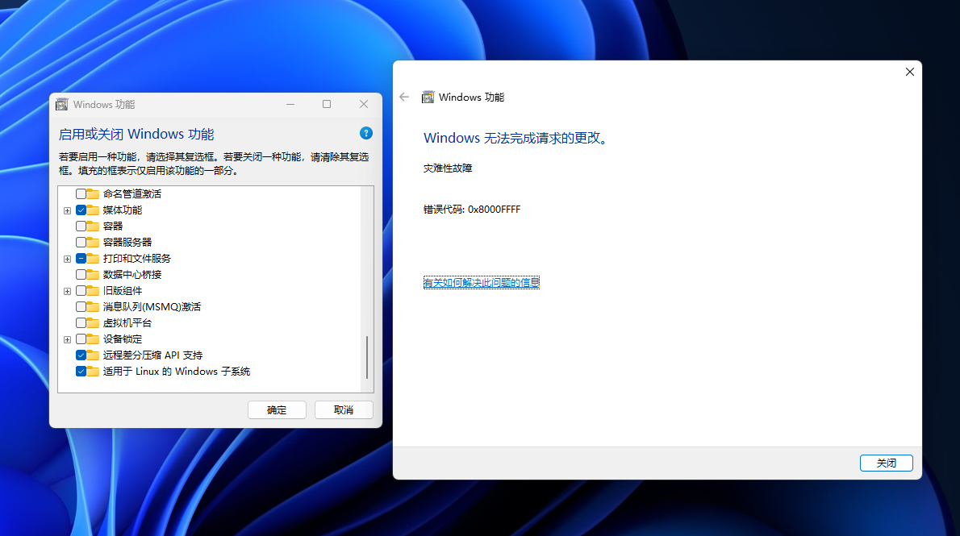Enable the 数据中心桥接 checkbox
The image size is (960, 536).
(x=81, y=274)
